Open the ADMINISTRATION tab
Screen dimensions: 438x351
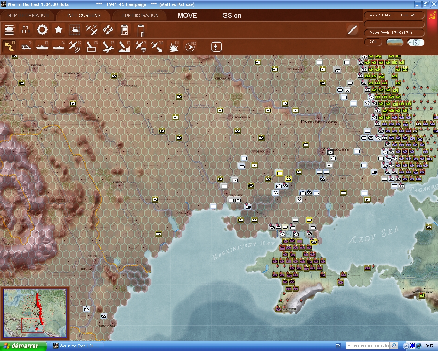tap(140, 15)
